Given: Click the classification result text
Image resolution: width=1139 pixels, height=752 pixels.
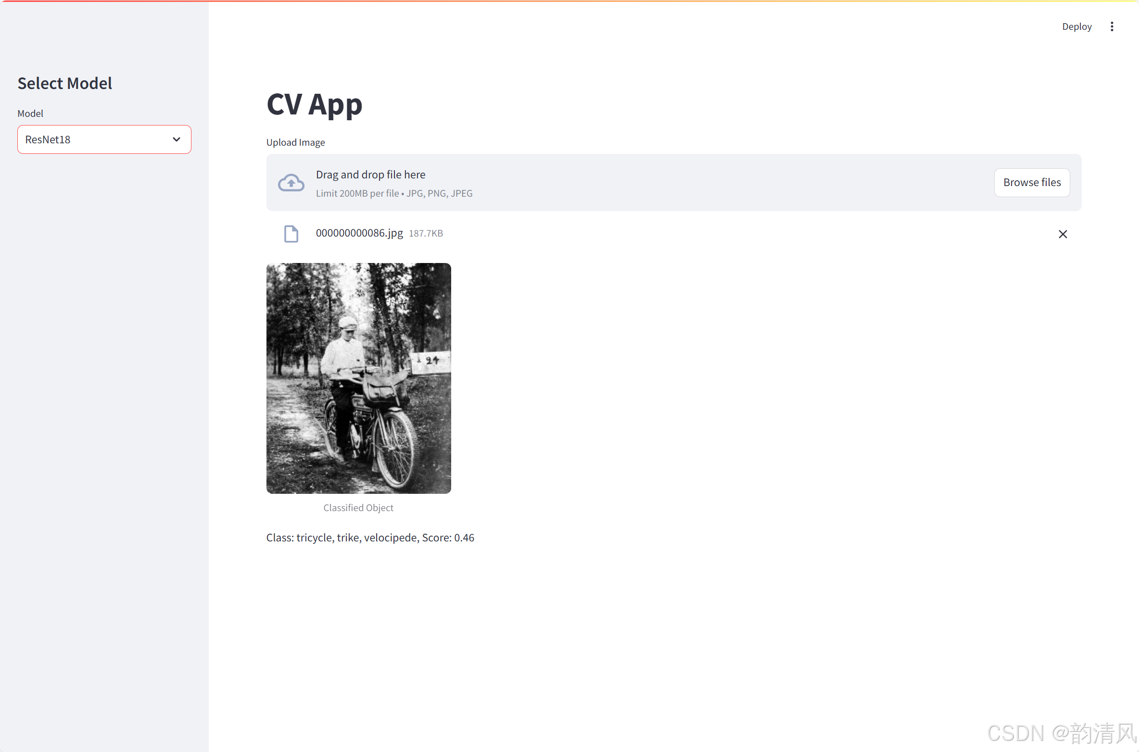Looking at the screenshot, I should click(x=370, y=538).
